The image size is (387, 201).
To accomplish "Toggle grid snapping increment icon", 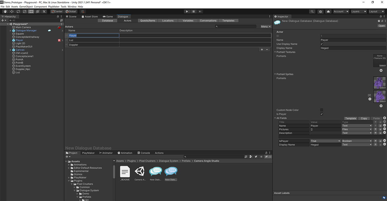I will 83,12.
